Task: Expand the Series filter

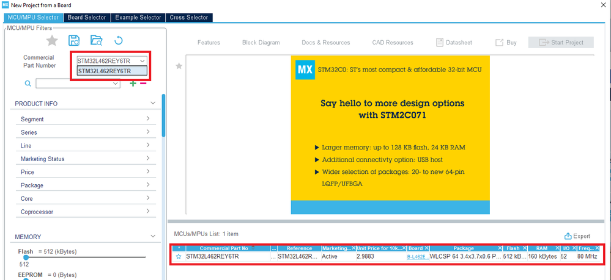Action: point(148,132)
